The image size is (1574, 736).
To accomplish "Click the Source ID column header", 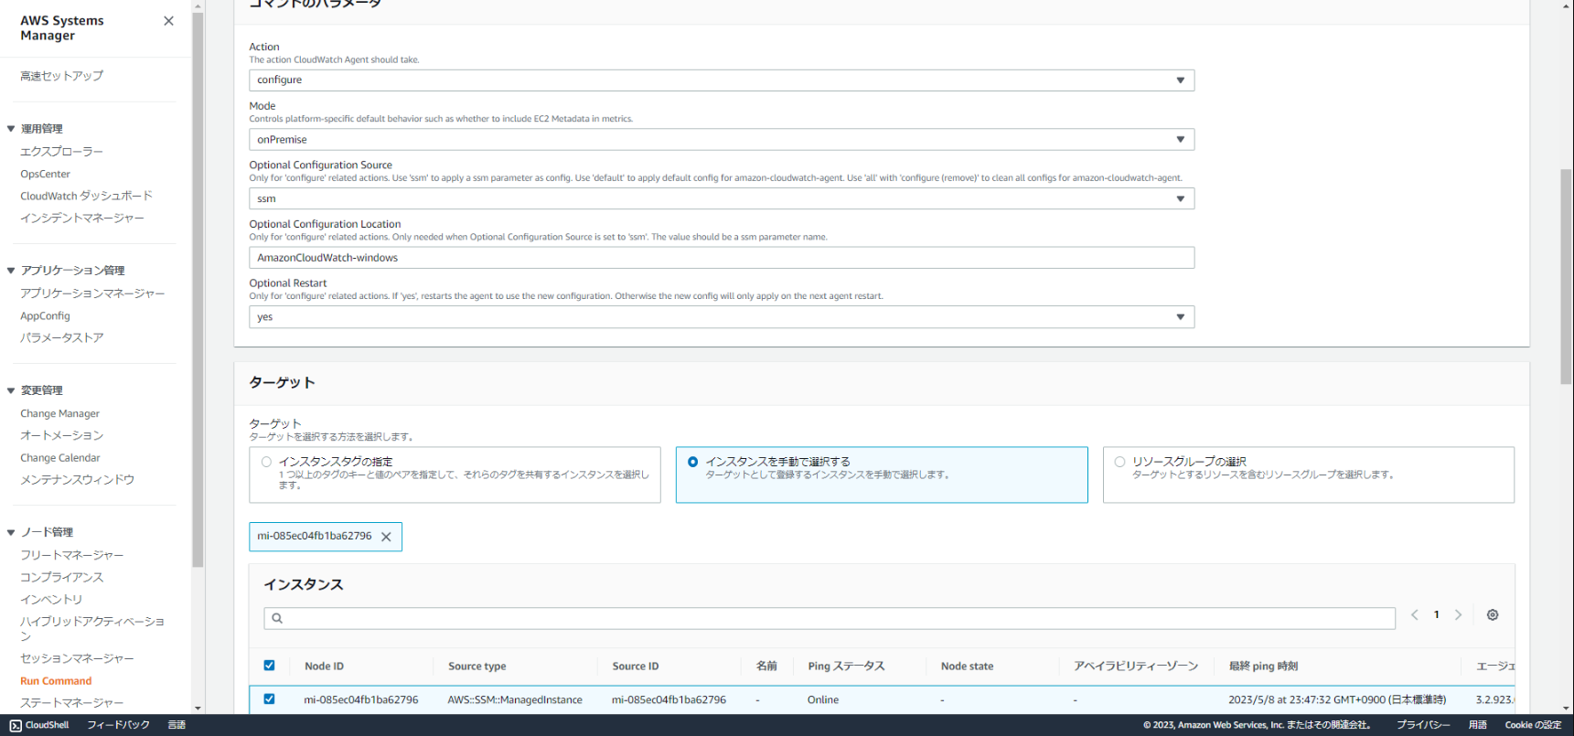I will [x=635, y=667].
